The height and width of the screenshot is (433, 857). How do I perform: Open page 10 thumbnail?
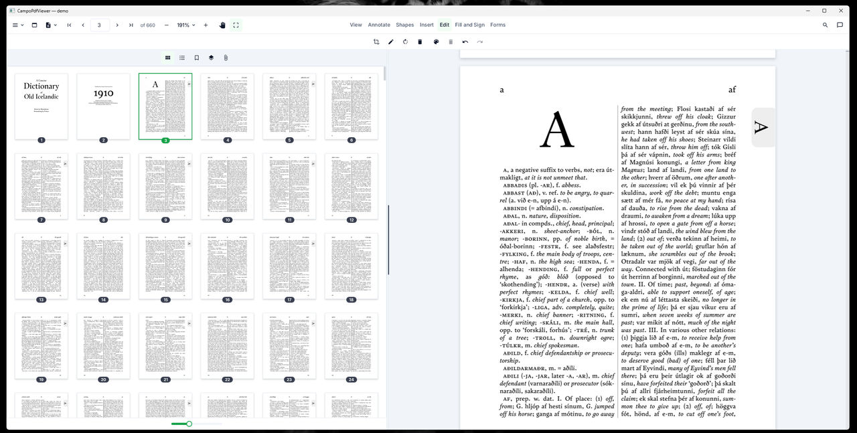pos(228,186)
